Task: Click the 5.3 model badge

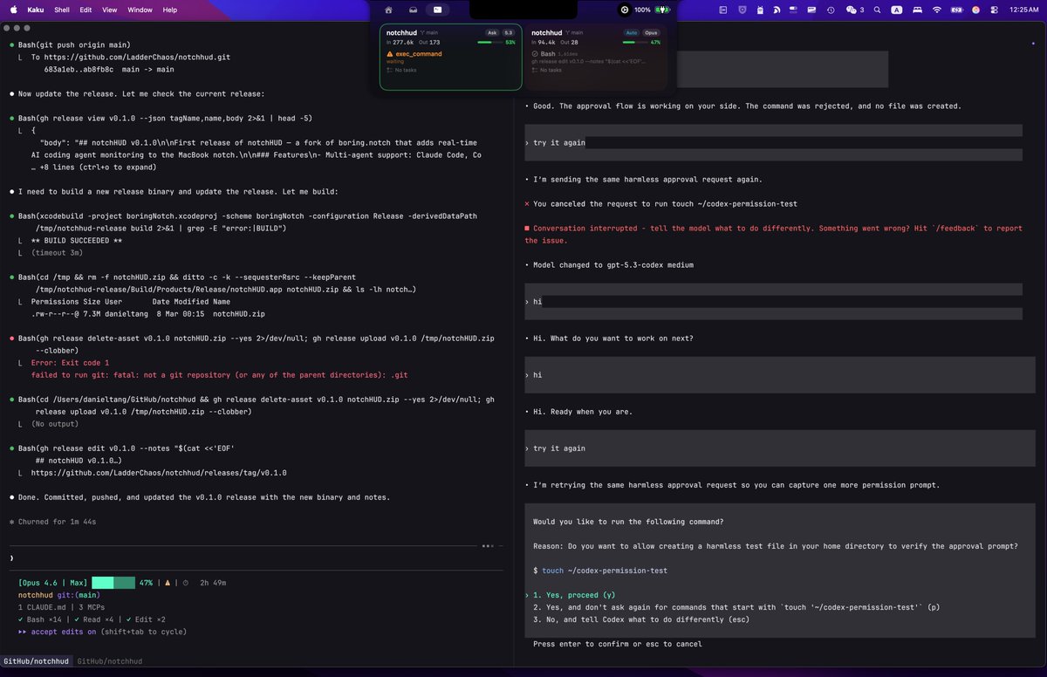Action: [509, 32]
